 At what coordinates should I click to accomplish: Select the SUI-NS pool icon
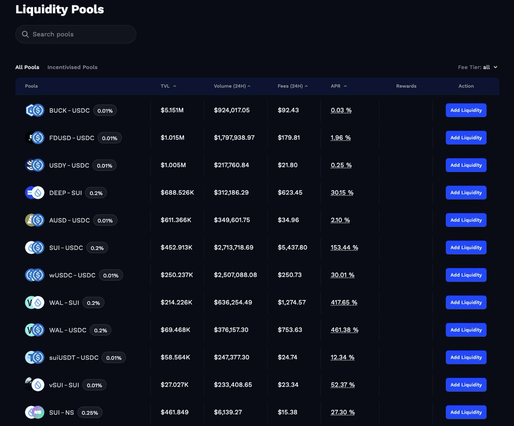[35, 412]
